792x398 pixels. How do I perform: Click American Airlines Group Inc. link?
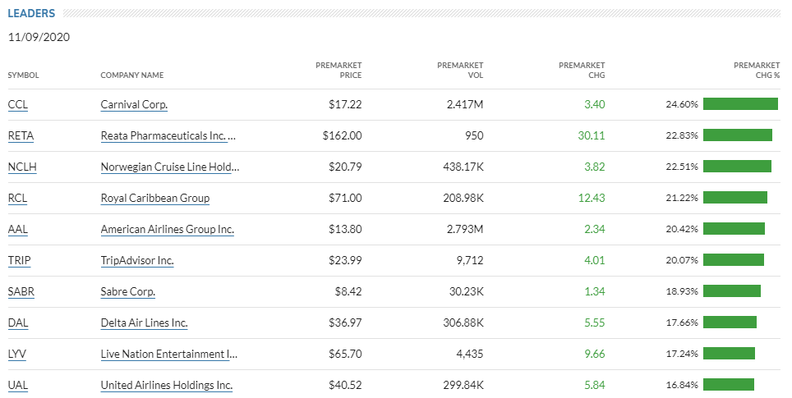coord(167,230)
